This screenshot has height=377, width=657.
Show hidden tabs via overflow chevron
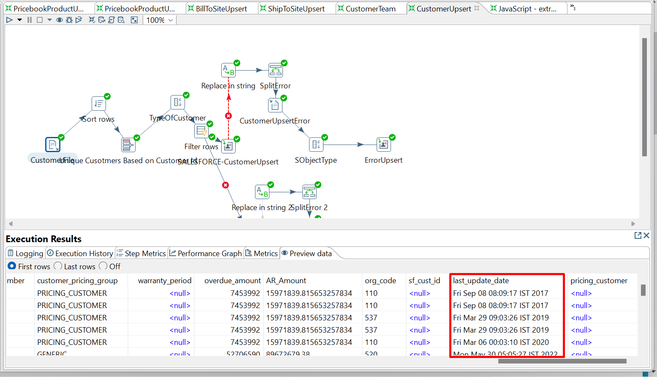point(573,8)
